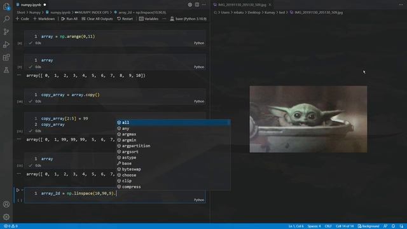Viewport: 407px width, 229px height.
Task: Open output actions for copy_array output
Action: [18, 139]
